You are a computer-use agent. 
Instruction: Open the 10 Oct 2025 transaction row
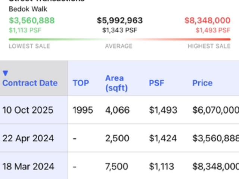pos(119,110)
